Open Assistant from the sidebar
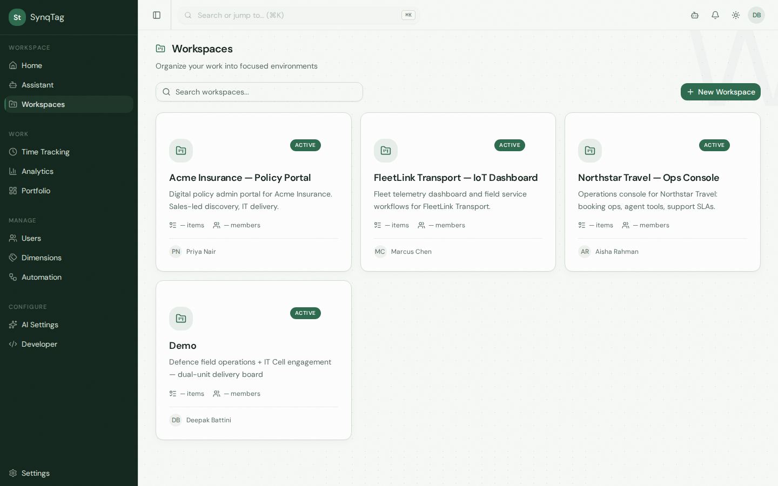This screenshot has width=778, height=486. point(69,85)
